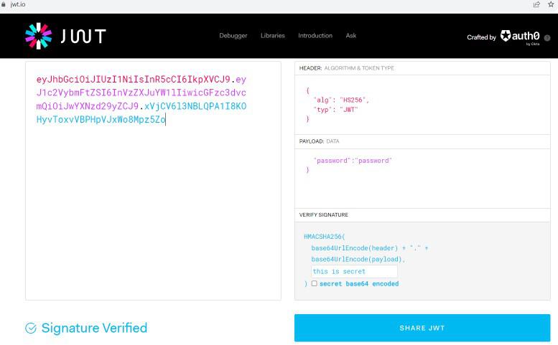The height and width of the screenshot is (345, 558).
Task: Click the JWT pinwheel logo
Action: (39, 36)
